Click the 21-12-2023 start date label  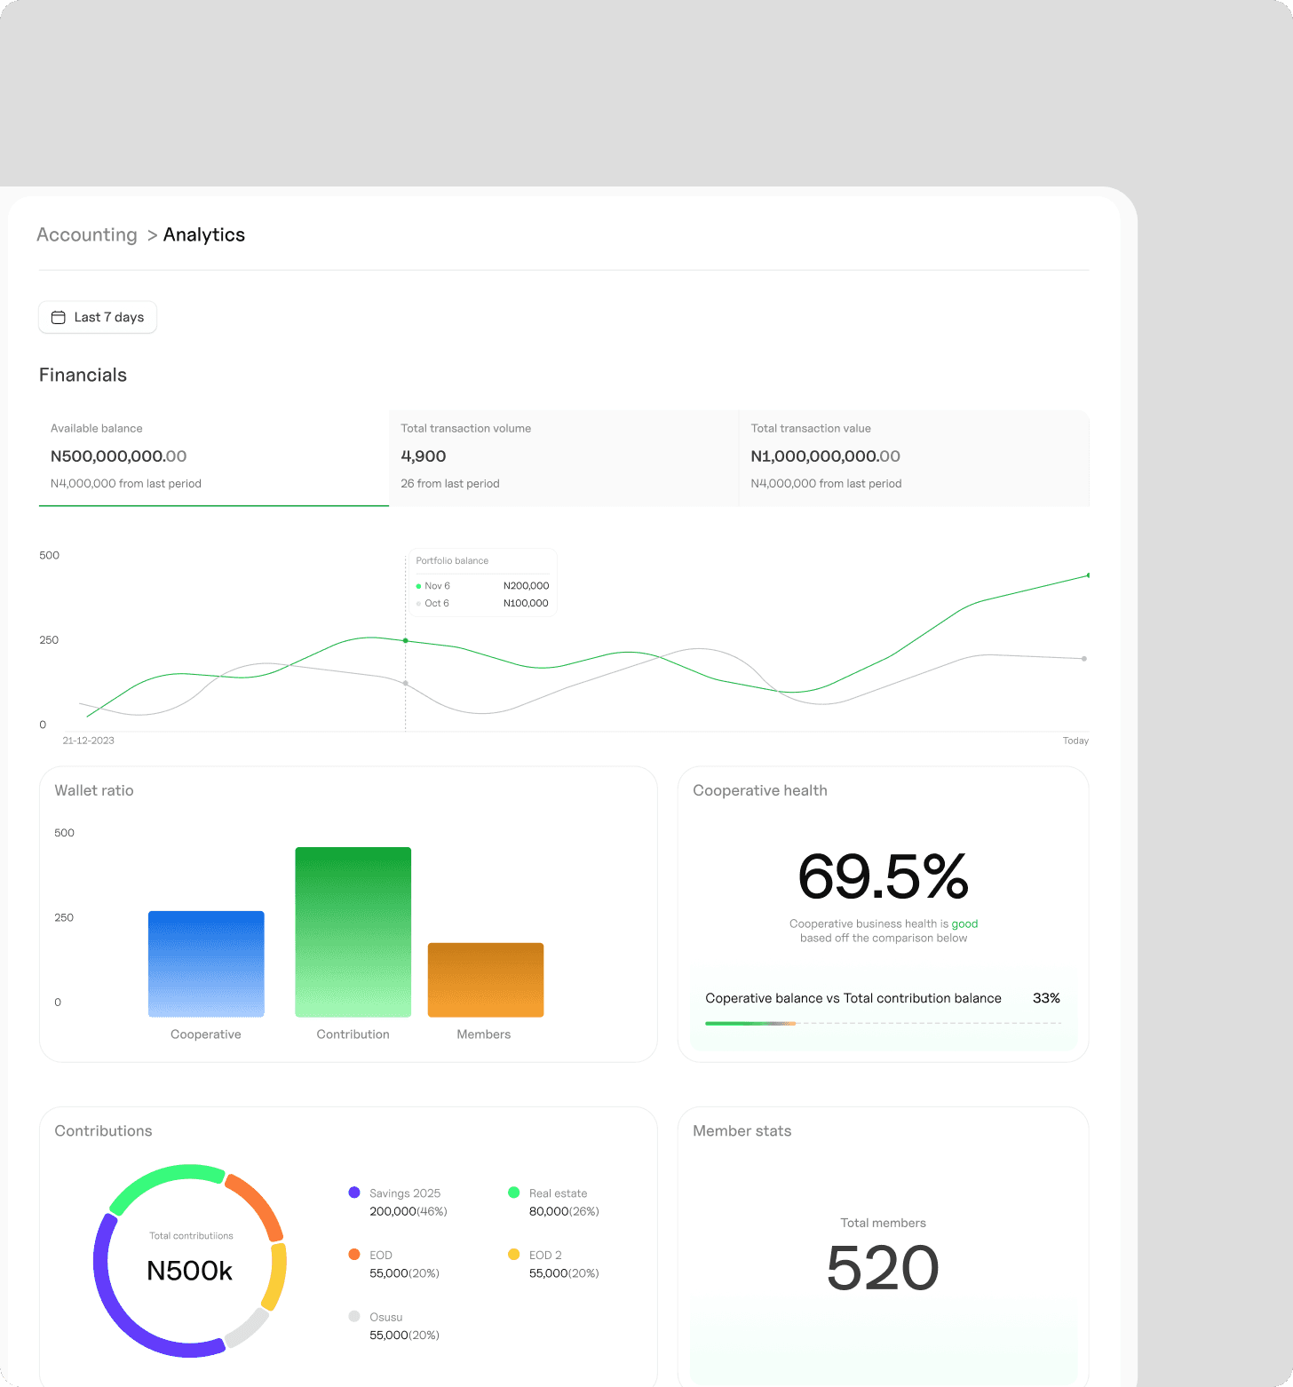(x=88, y=741)
